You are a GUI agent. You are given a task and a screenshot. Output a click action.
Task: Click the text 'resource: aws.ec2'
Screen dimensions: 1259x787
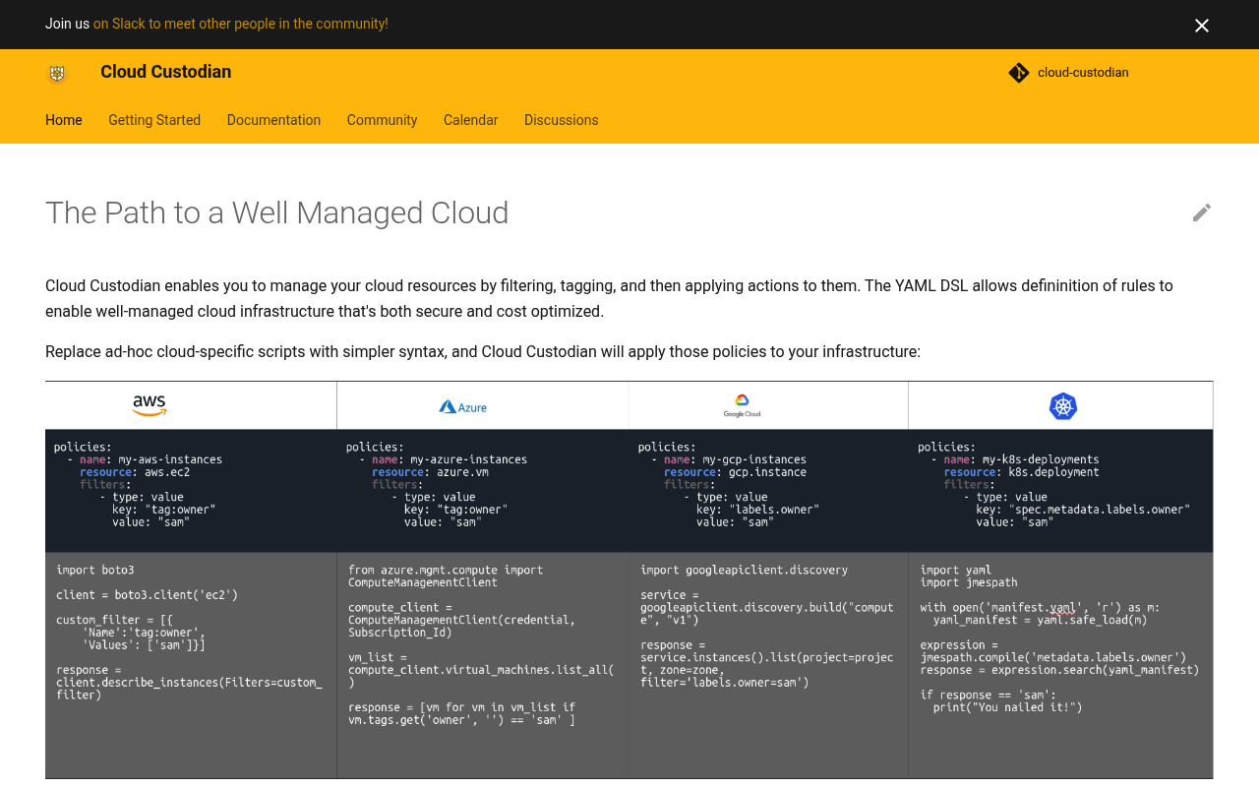click(135, 472)
